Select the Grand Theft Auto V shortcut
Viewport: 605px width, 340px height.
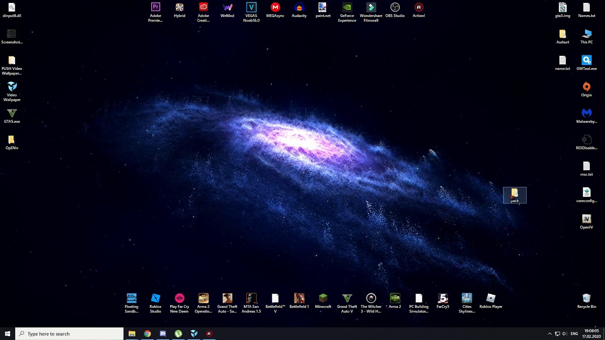347,303
